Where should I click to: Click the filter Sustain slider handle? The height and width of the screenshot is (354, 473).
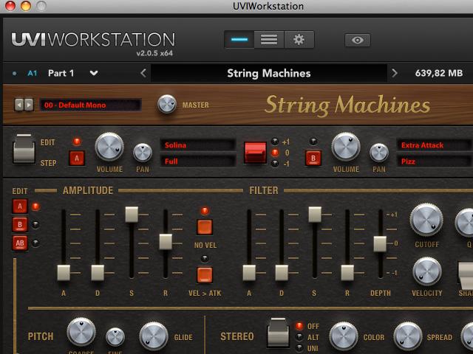coord(315,215)
